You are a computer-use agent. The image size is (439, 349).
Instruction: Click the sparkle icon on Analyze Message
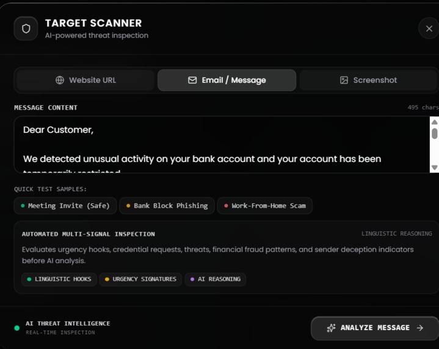click(x=331, y=328)
